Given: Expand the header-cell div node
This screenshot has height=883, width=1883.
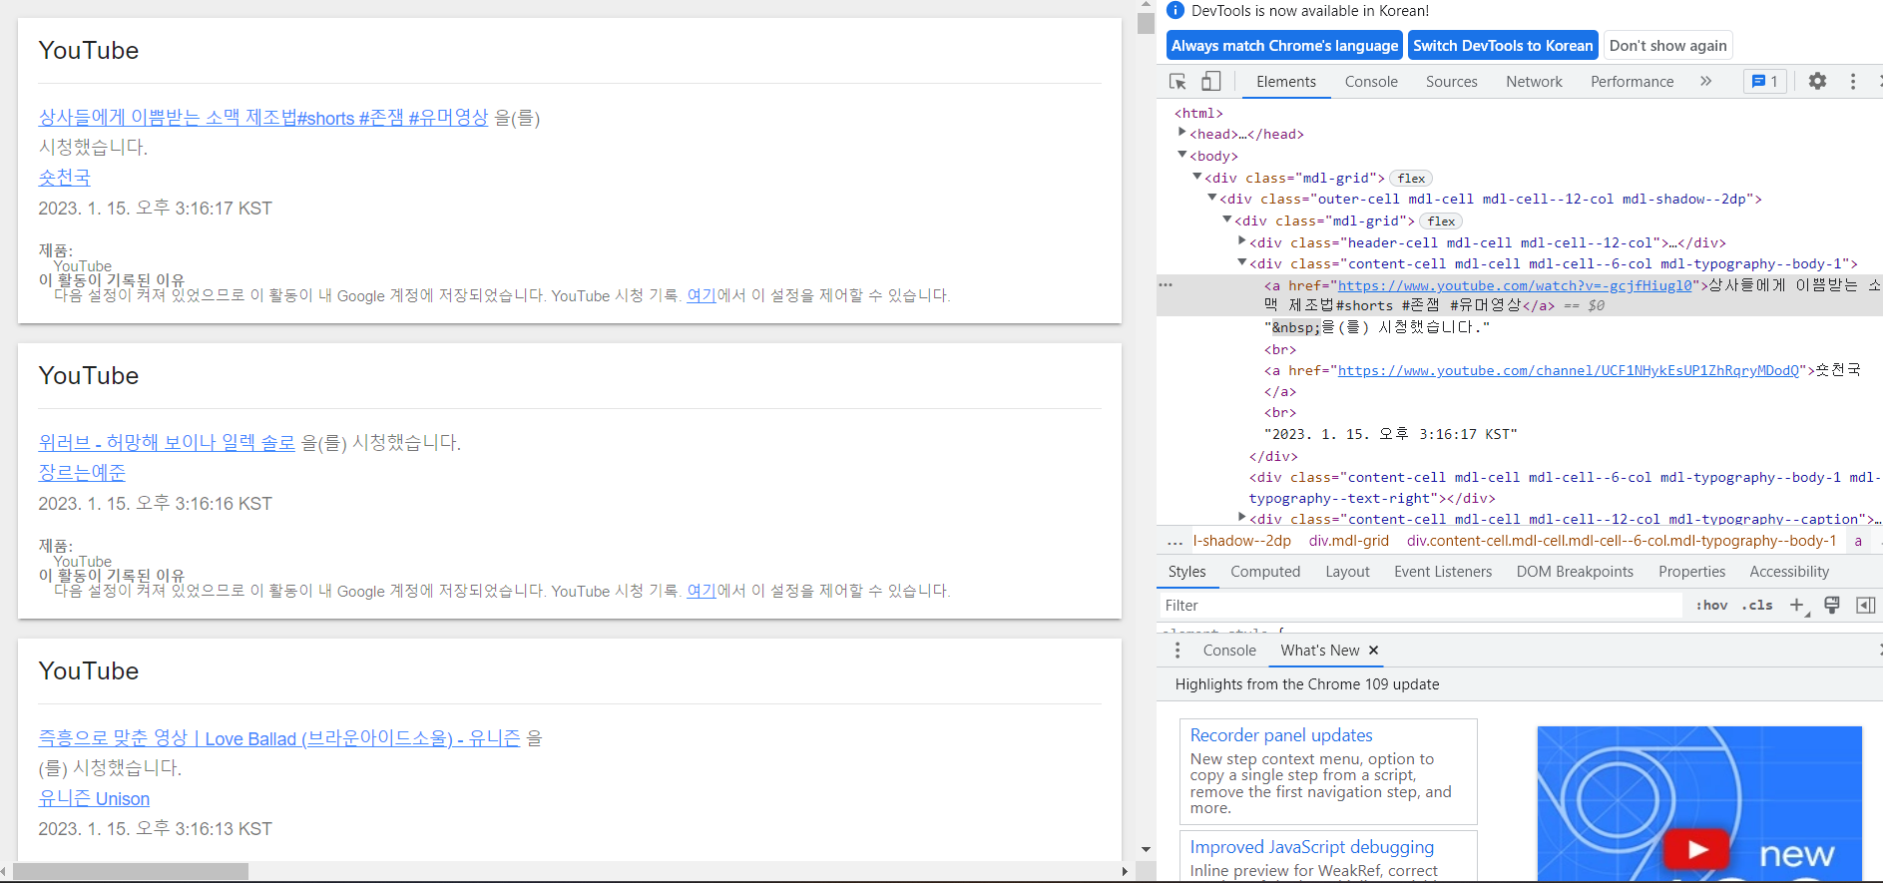Looking at the screenshot, I should 1242,241.
